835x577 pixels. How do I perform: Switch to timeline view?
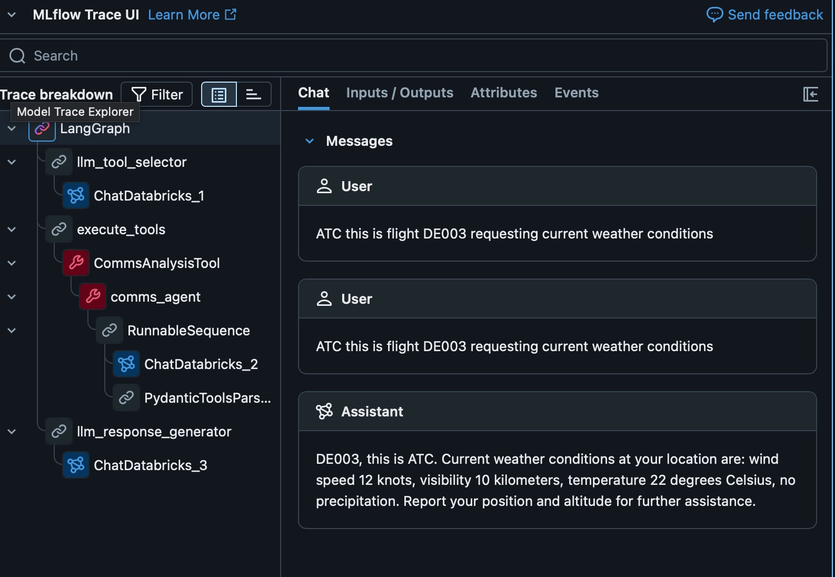(254, 95)
